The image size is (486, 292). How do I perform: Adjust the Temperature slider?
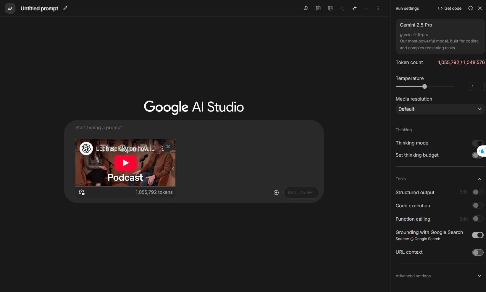424,86
